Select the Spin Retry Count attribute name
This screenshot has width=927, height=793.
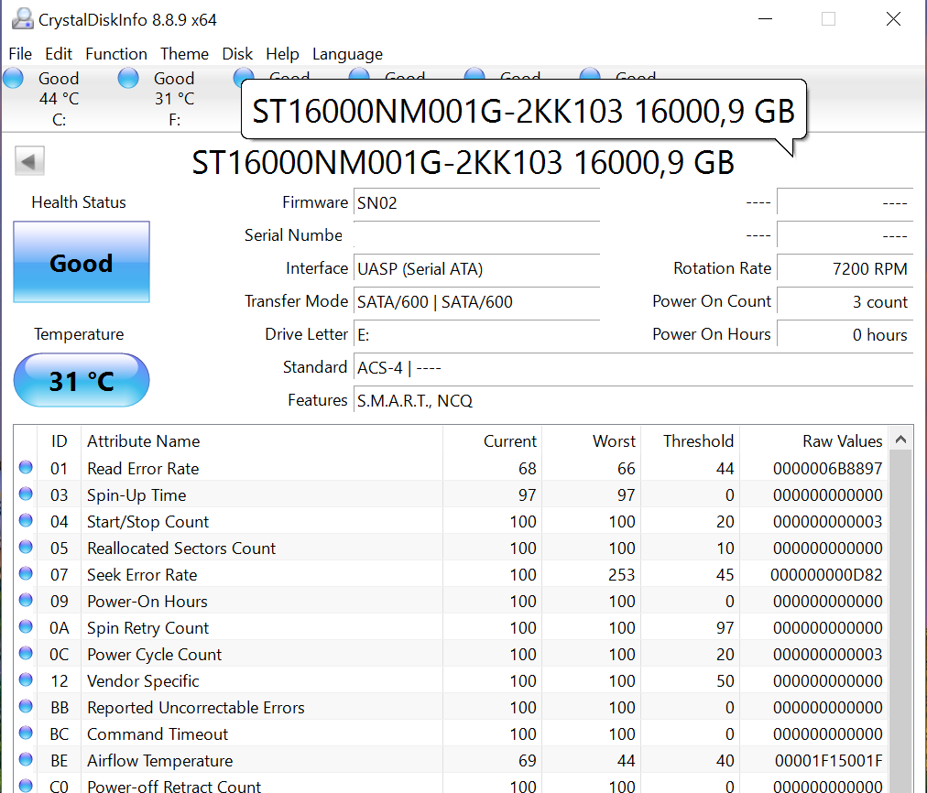tap(147, 628)
